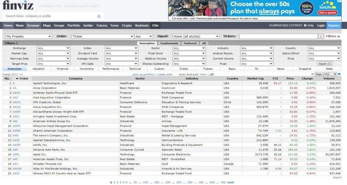Click Alcoa Corporation company name
Viewport: 347px width, 185px height.
(45, 88)
